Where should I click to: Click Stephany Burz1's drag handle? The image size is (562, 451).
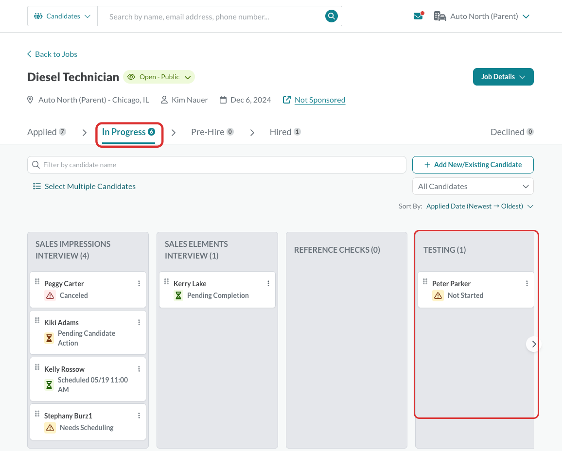37,414
